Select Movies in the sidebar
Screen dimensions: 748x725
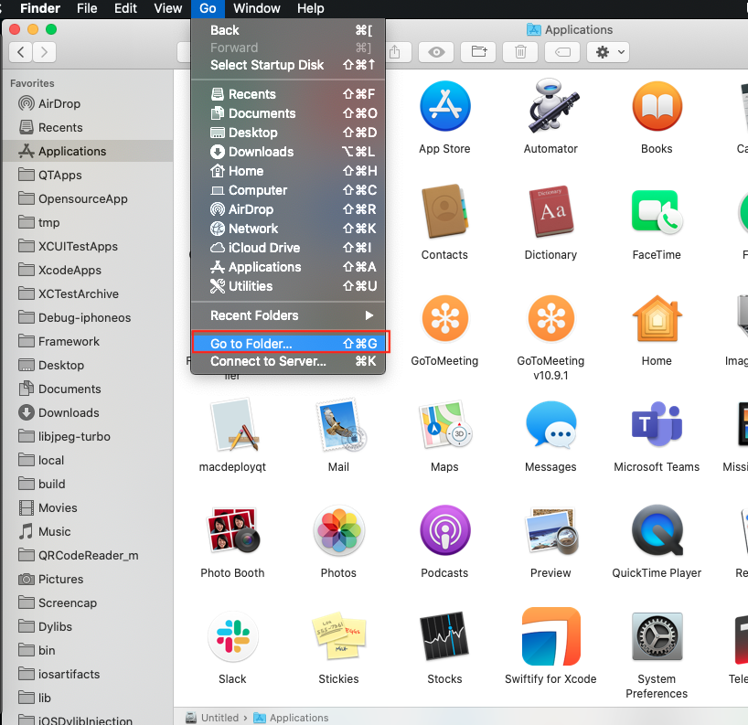(87, 507)
